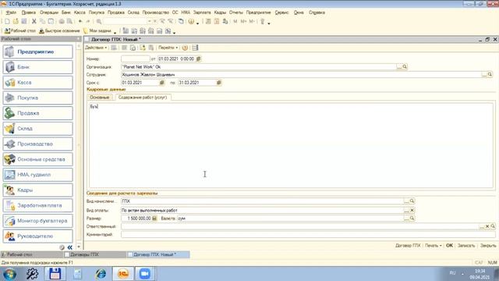
Task: Open calculator for the Размер amount field
Action: (x=154, y=219)
